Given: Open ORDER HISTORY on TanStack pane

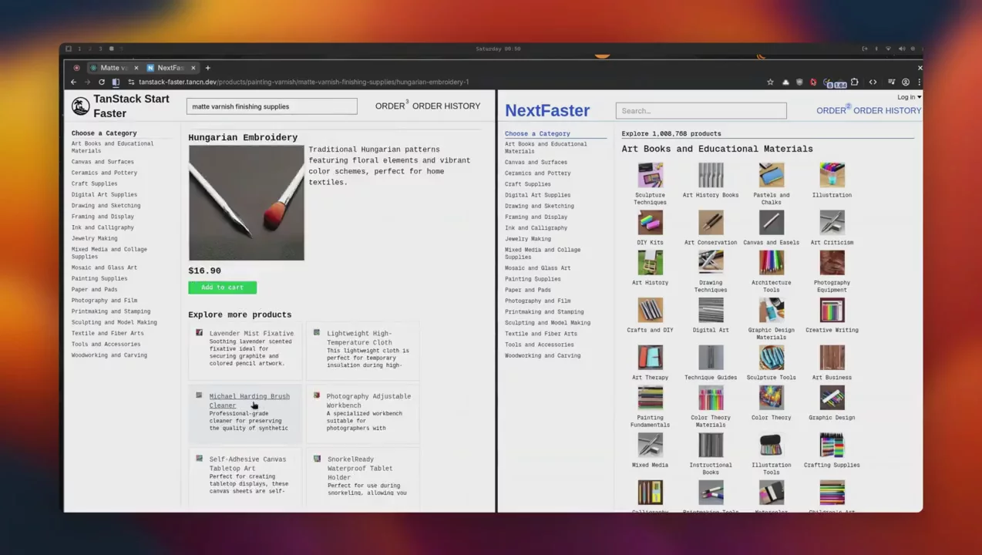Looking at the screenshot, I should 446,106.
